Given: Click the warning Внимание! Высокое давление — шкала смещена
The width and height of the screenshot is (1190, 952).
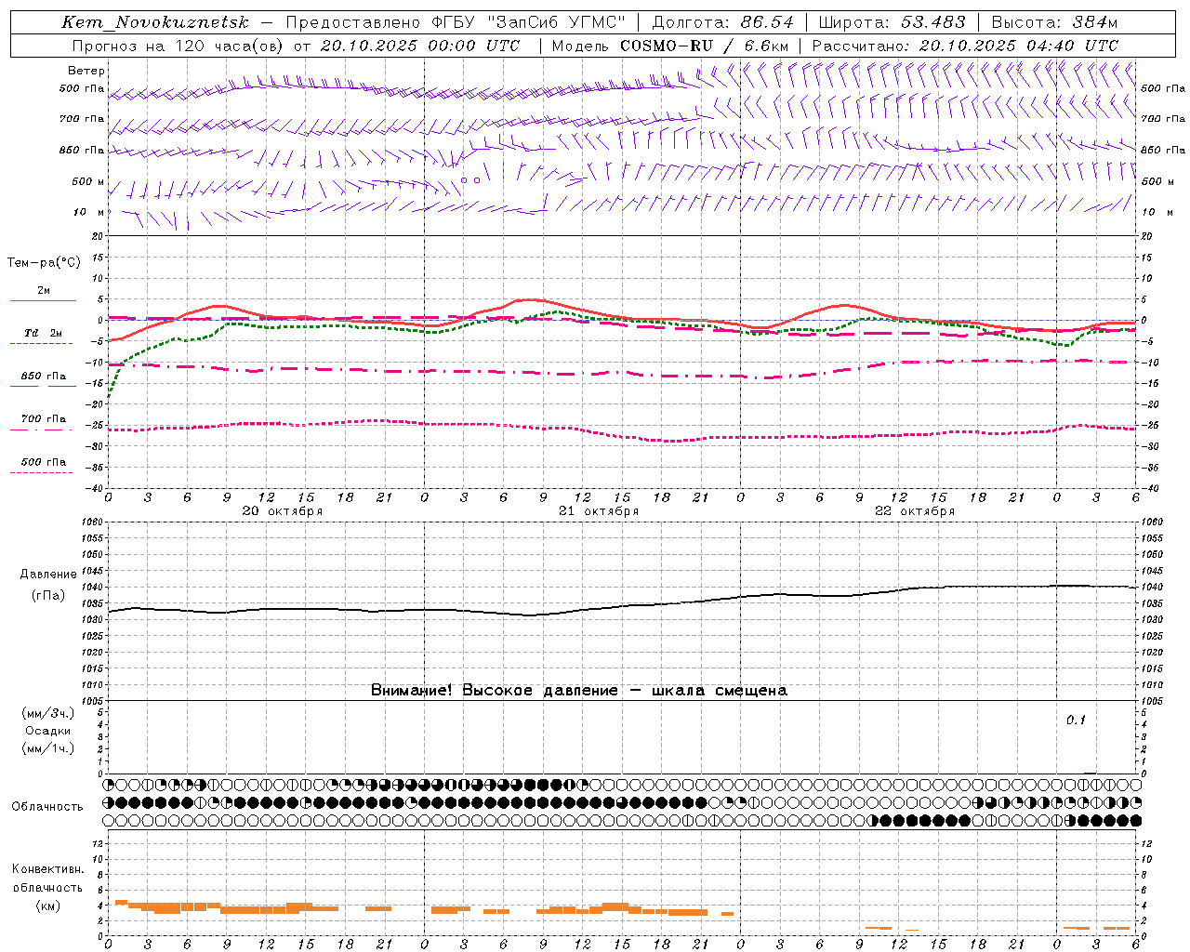Looking at the screenshot, I should (579, 691).
